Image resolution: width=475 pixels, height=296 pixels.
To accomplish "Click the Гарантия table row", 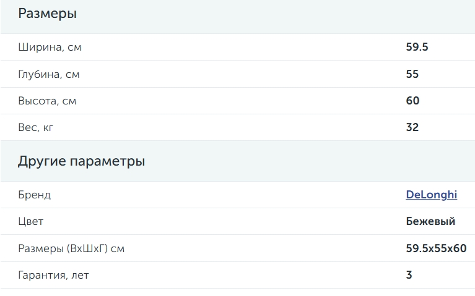I will (238, 275).
